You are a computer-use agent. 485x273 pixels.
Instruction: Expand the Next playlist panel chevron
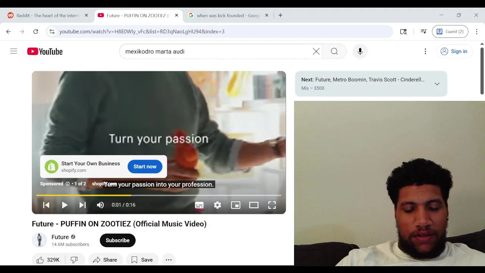(437, 84)
